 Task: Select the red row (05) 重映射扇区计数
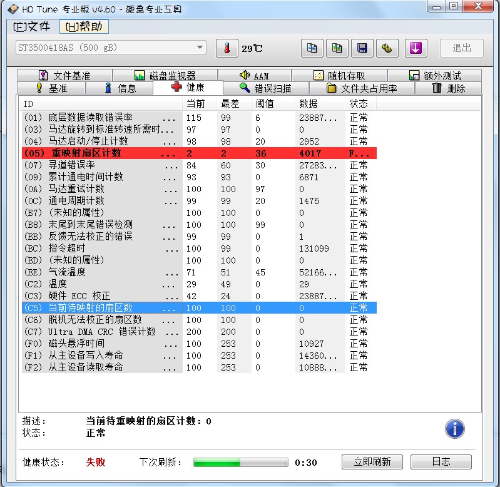199,153
